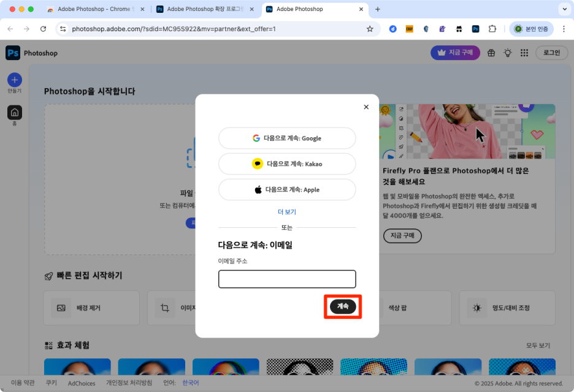Close the Adobe Photoshop 확장 프로그램 tab
The image size is (574, 392).
click(252, 9)
